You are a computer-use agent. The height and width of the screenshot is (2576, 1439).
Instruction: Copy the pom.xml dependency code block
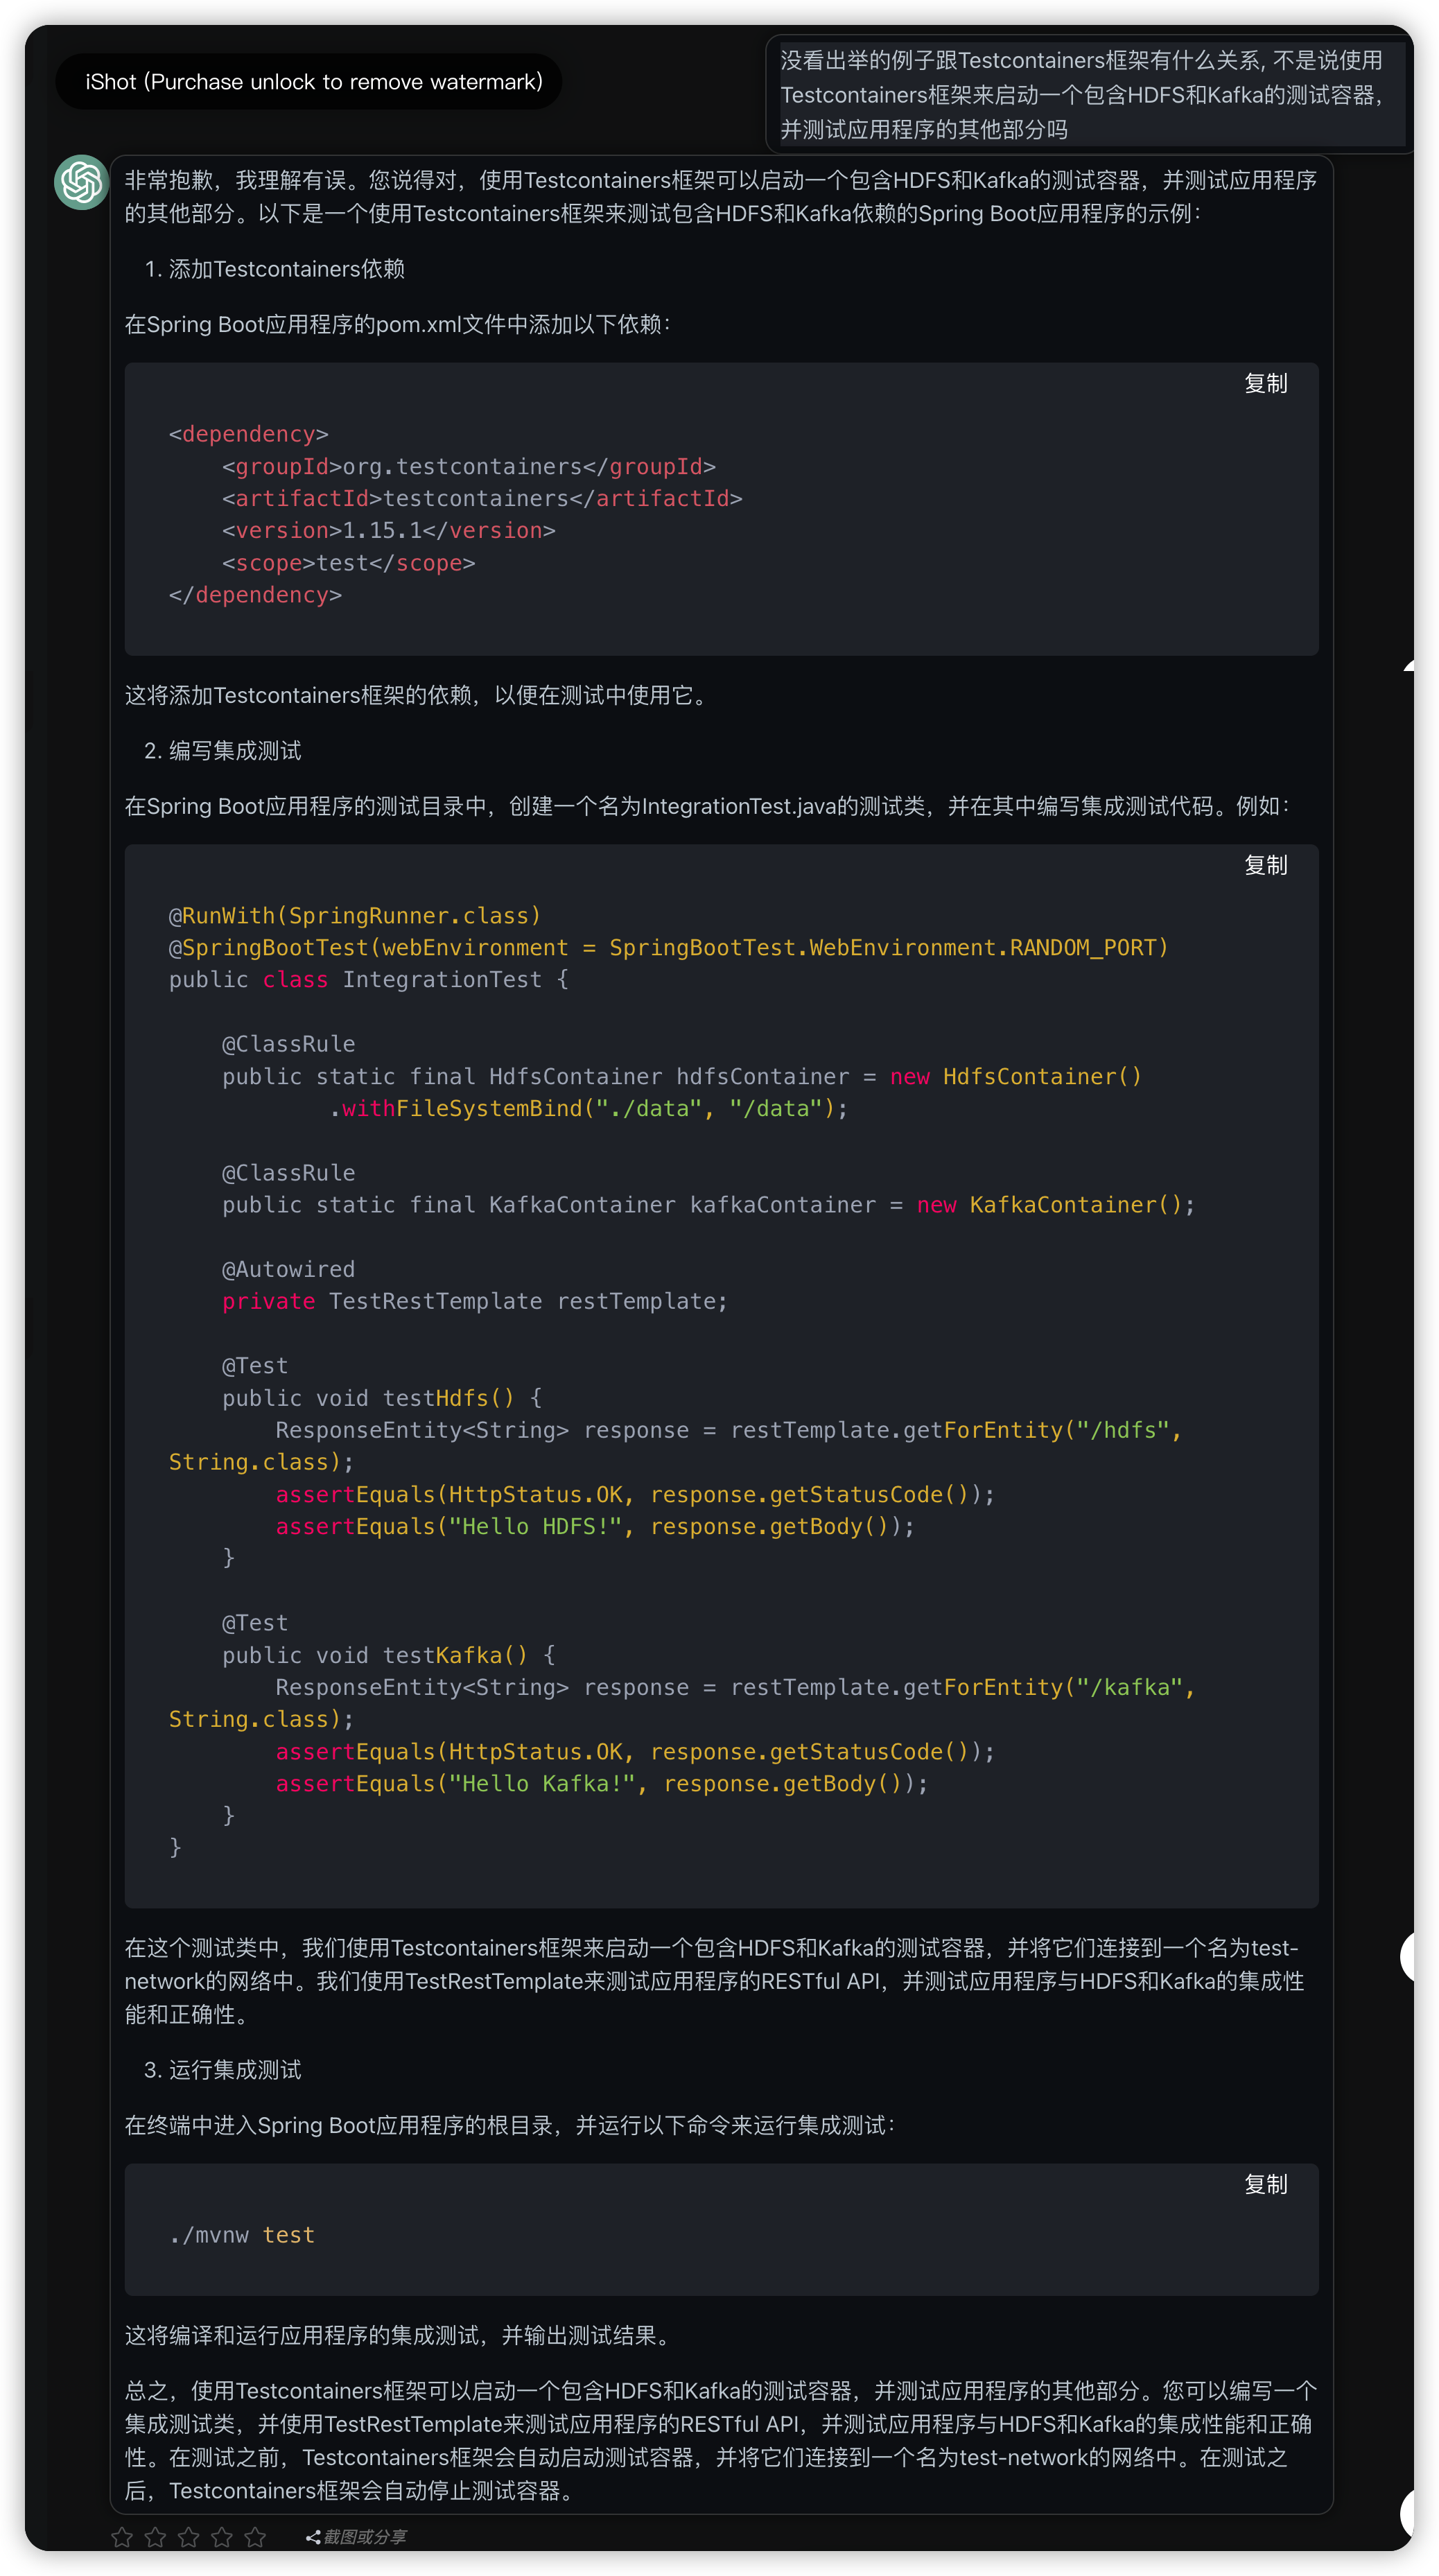(1265, 383)
